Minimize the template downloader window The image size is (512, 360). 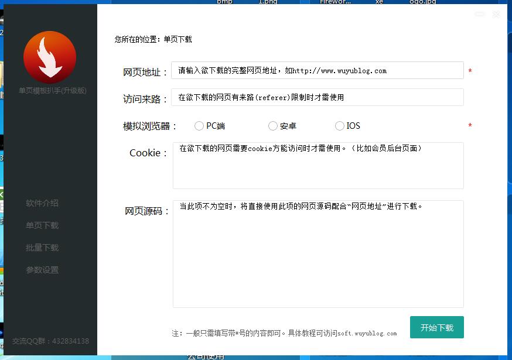480,14
